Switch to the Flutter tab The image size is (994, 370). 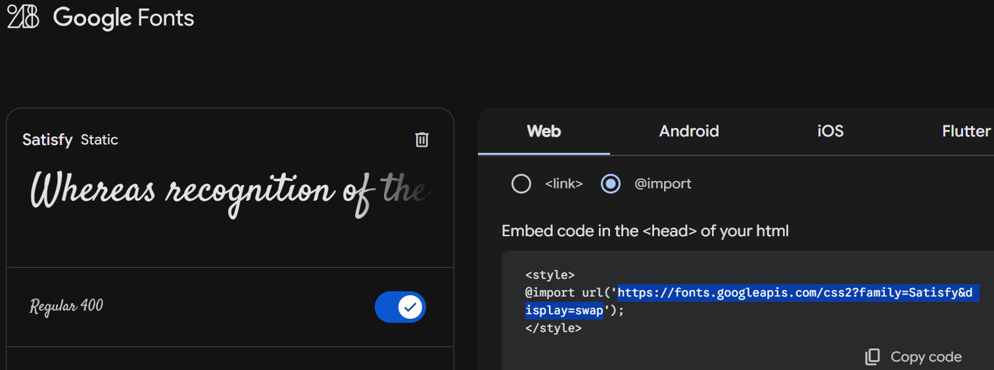966,131
